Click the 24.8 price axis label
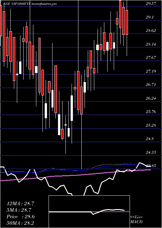Image resolution: width=162 pixels, height=228 pixels. [x=150, y=139]
